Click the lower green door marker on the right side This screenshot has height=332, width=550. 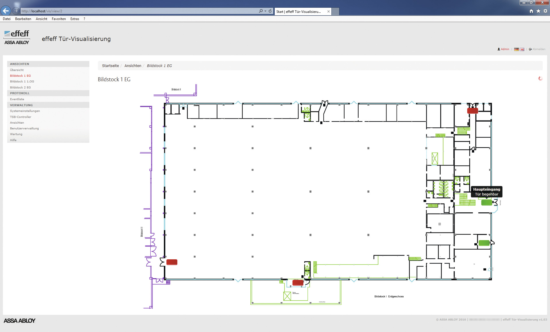pyautogui.click(x=484, y=243)
